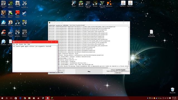
Task: Click the launcher log horizontal scroll-right arrow
Action: [127, 68]
